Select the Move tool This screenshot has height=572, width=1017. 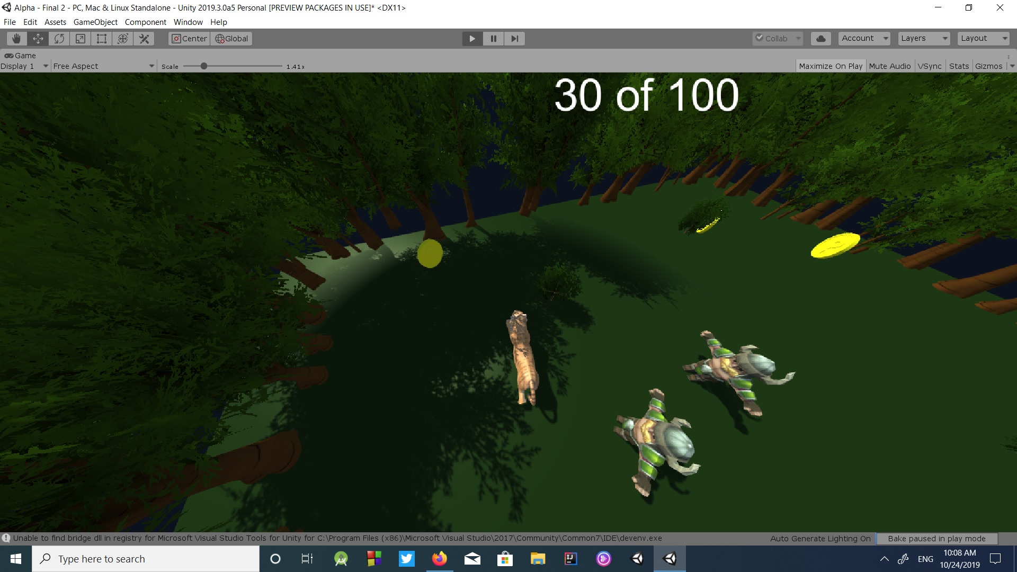click(38, 39)
